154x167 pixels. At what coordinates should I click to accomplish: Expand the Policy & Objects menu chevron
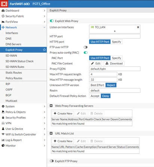[x=44, y=112]
